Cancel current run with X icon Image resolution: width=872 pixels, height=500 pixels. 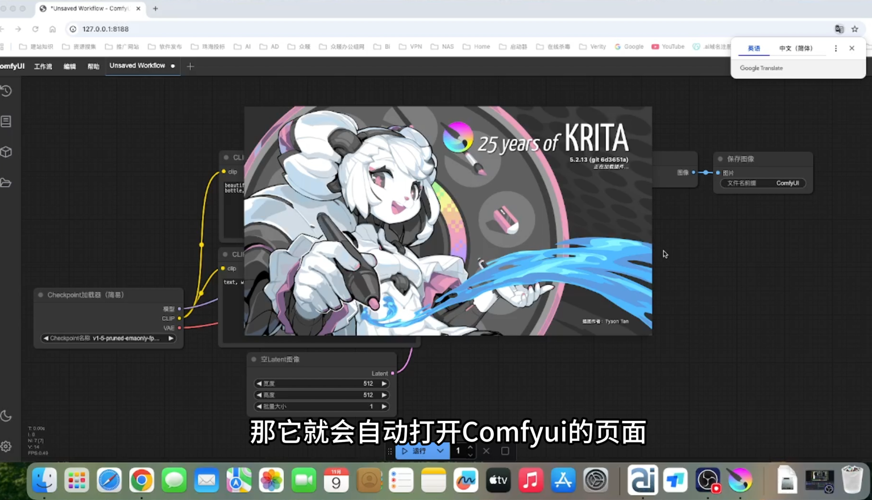(x=486, y=451)
